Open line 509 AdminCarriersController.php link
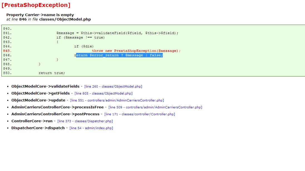Viewport: 305px width, 171px height. pyautogui.click(x=155, y=107)
